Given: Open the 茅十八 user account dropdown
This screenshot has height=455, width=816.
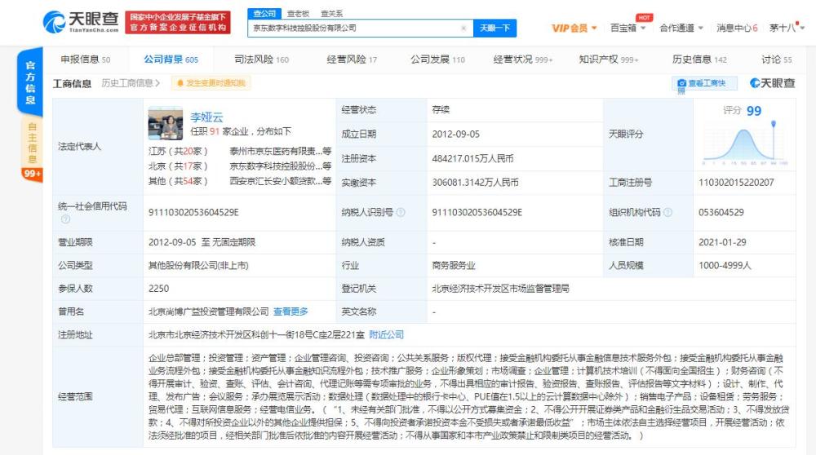Looking at the screenshot, I should click(787, 28).
